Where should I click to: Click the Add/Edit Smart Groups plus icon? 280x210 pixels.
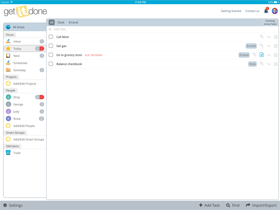pyautogui.click(x=8, y=139)
